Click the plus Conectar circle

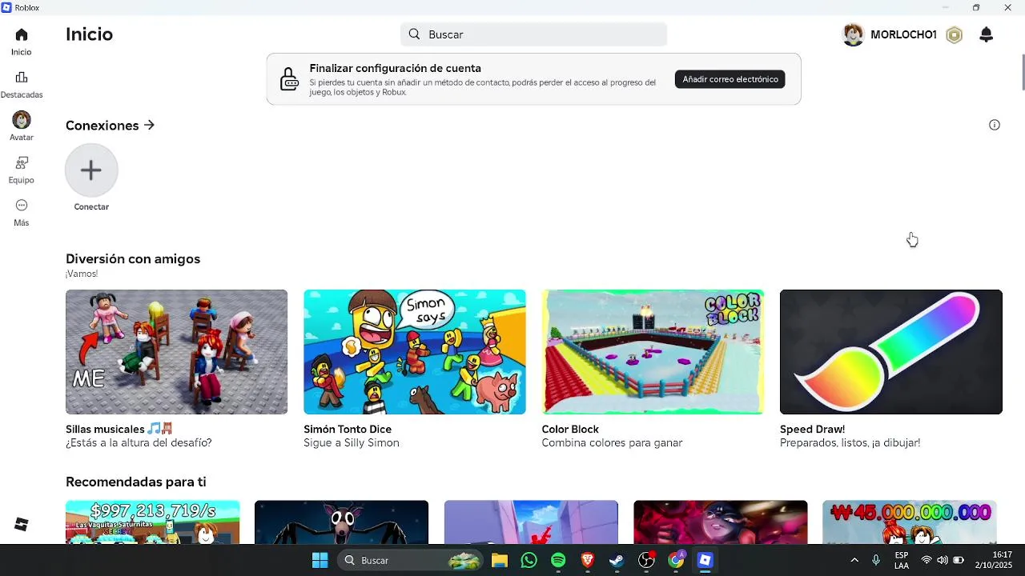click(91, 170)
